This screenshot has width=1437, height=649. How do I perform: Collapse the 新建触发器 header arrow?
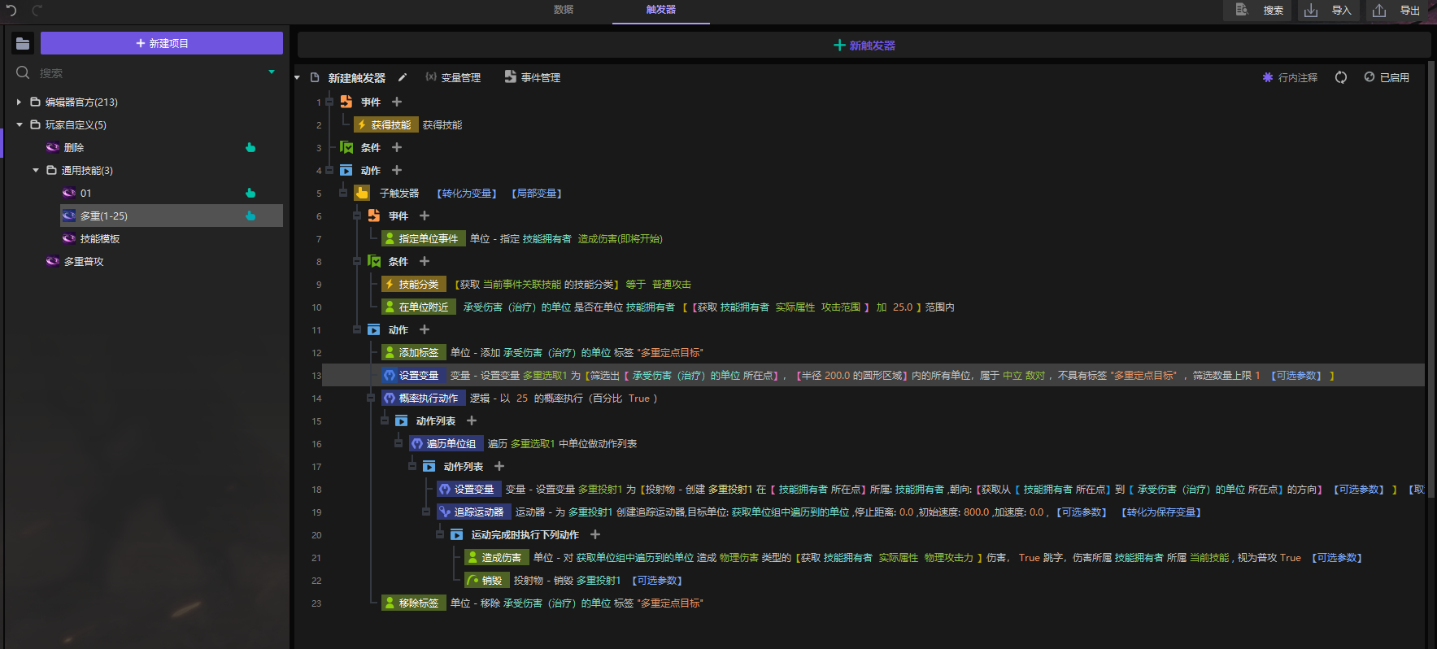[298, 78]
